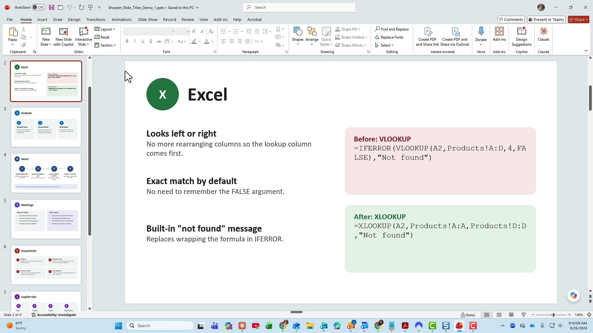Click Create PDF and Share link
Screen dimensions: 593x333
(x=427, y=37)
